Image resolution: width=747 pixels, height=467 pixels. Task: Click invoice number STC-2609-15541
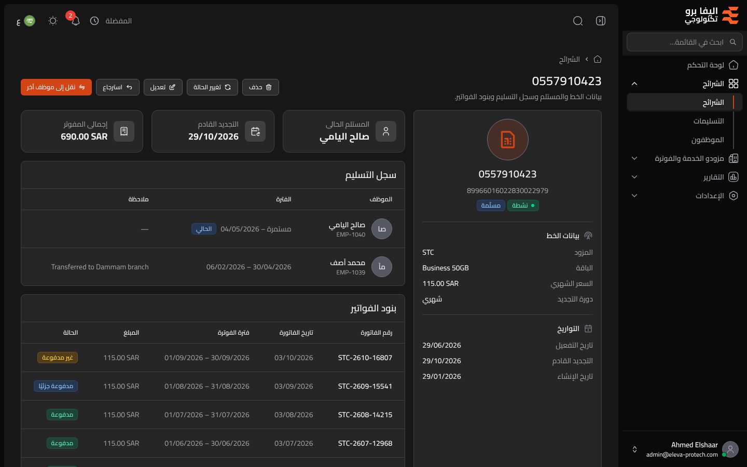(365, 386)
